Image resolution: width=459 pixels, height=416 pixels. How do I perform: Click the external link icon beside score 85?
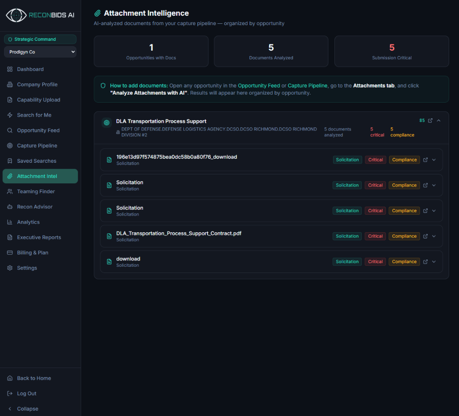430,121
